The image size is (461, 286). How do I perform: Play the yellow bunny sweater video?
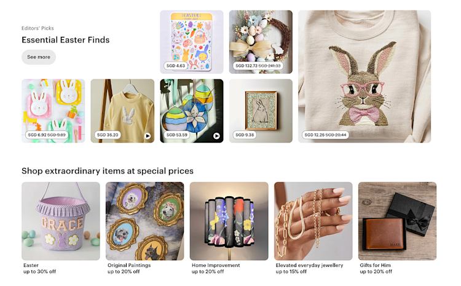pyautogui.click(x=148, y=136)
